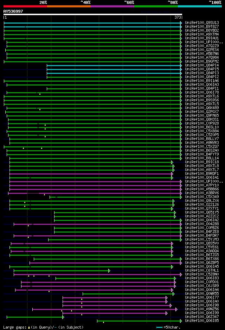Screen dimensions: 225x330
Task: Click the UniRef100_A7PY10 label
Action: (x=202, y=185)
